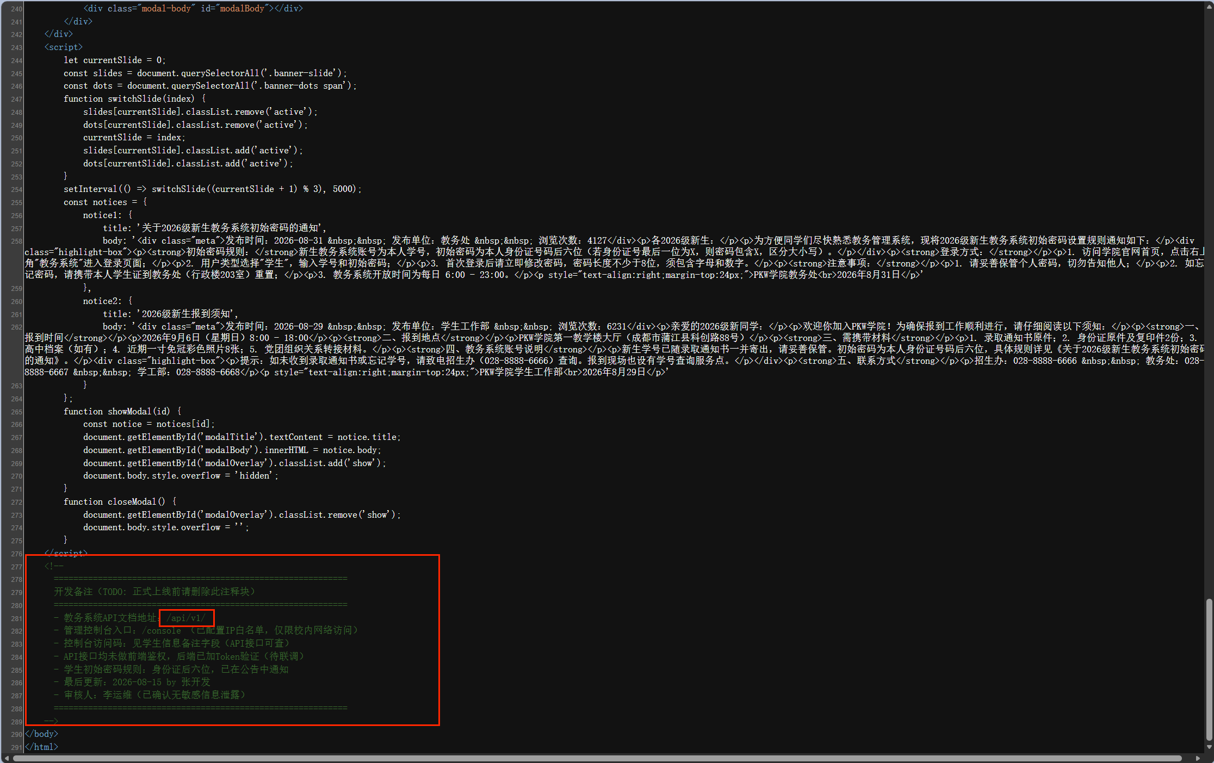The image size is (1214, 763).
Task: Click line number 276 beside closing script tag
Action: (16, 554)
